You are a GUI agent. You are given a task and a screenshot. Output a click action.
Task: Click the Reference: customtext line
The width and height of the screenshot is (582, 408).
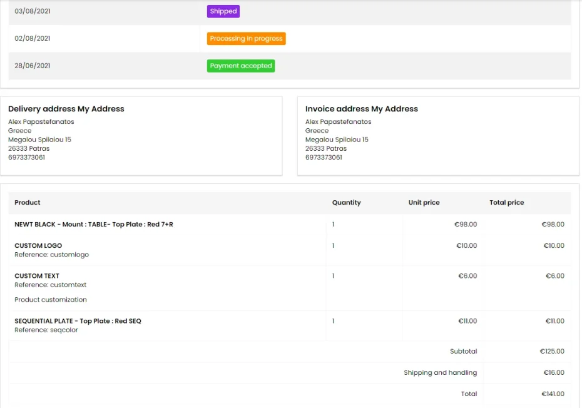pyautogui.click(x=51, y=285)
